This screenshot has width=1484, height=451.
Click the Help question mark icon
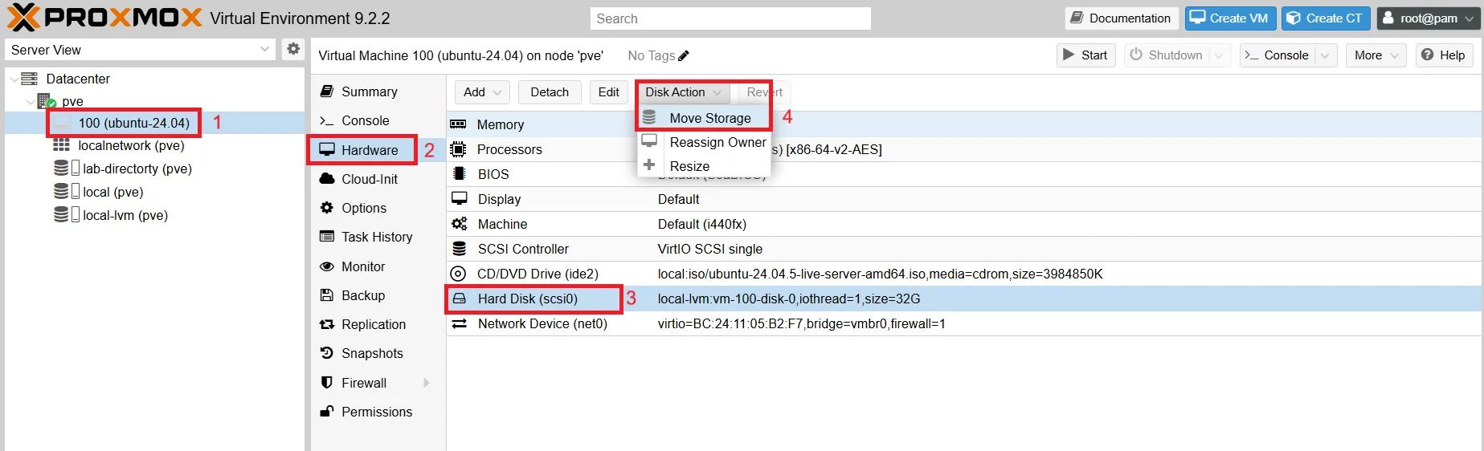pyautogui.click(x=1427, y=55)
